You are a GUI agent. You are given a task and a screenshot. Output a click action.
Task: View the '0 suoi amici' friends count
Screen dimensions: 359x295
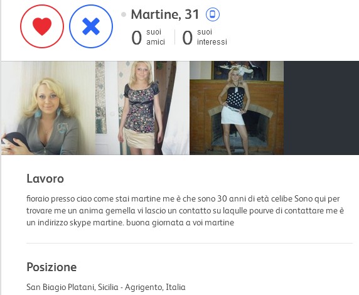click(148, 37)
